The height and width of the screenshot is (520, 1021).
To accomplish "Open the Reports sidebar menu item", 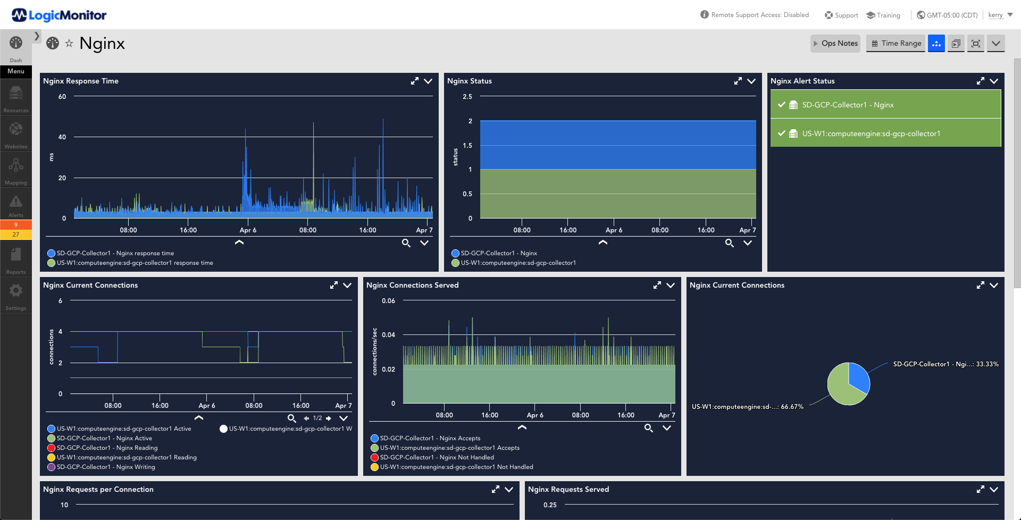I will tap(16, 260).
